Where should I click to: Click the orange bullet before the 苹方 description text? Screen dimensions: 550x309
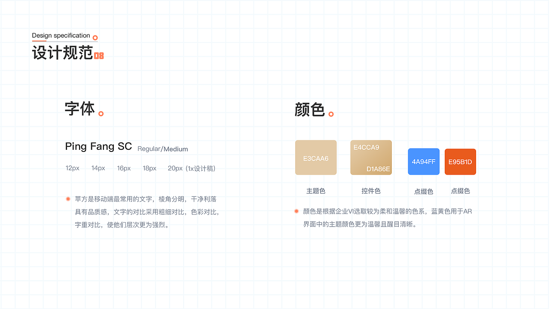[67, 199]
